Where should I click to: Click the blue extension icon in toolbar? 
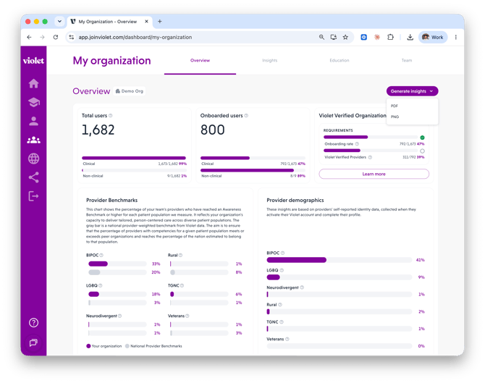click(364, 37)
